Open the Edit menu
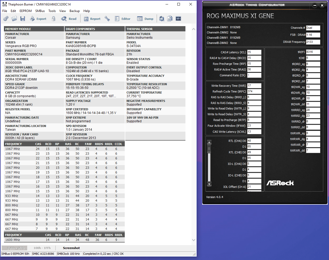 (13, 11)
